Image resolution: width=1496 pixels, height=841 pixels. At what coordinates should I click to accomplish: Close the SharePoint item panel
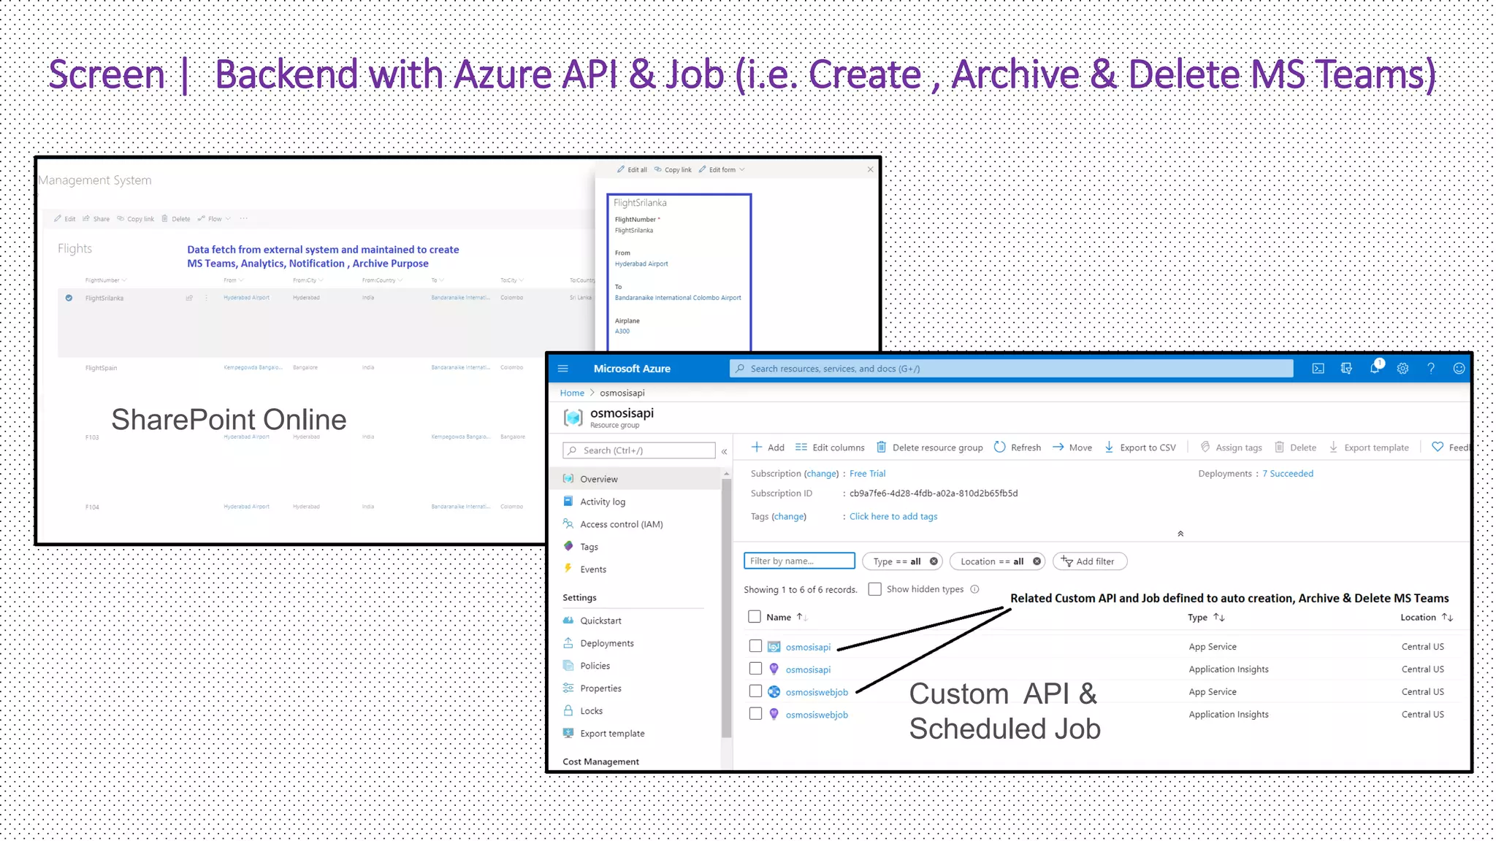[x=871, y=169]
